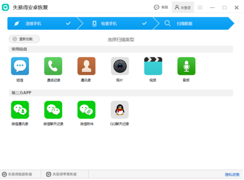Open the 视频 video clapperboard icon
Image resolution: width=244 pixels, height=180 pixels.
tap(153, 66)
